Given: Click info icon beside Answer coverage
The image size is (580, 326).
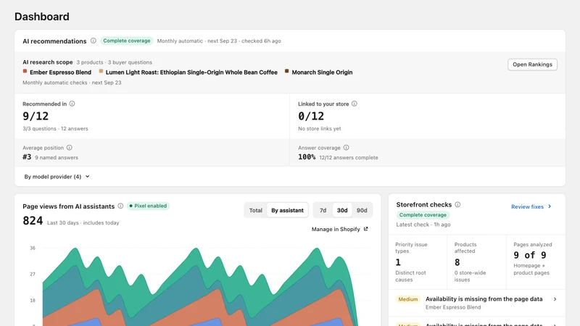Looking at the screenshot, I should 347,148.
